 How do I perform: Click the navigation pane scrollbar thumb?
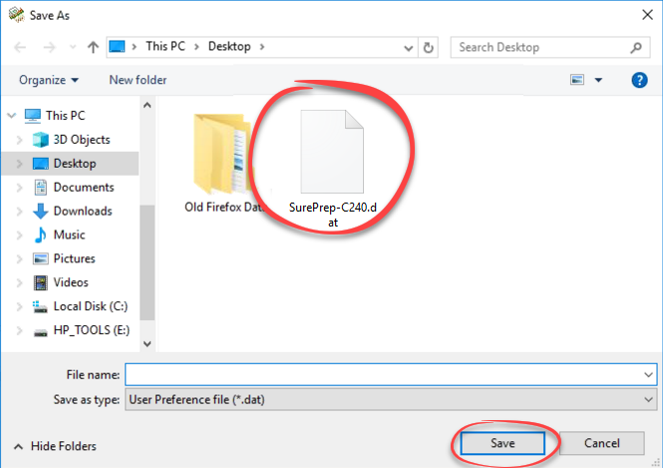[148, 262]
